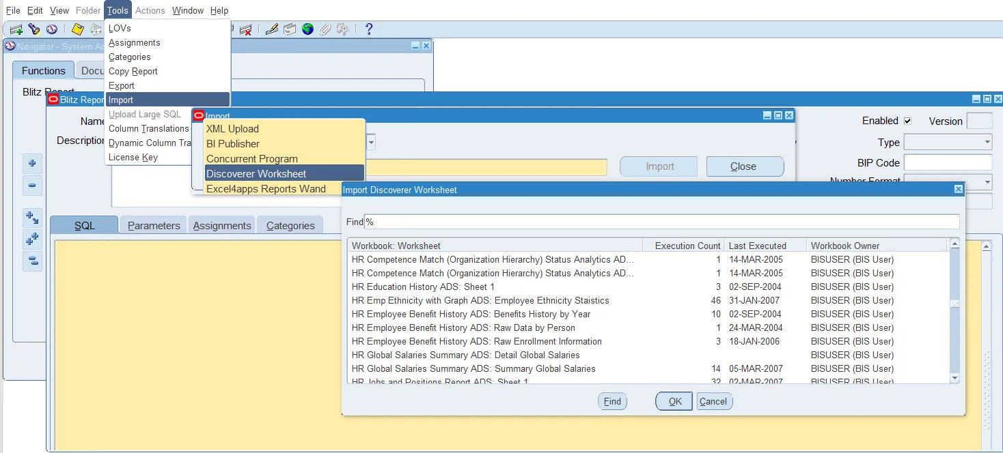Open the Window menu
This screenshot has height=453, width=1003.
(x=188, y=10)
